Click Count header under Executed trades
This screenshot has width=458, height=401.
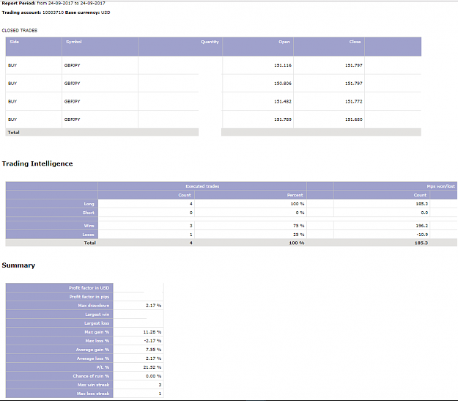185,195
